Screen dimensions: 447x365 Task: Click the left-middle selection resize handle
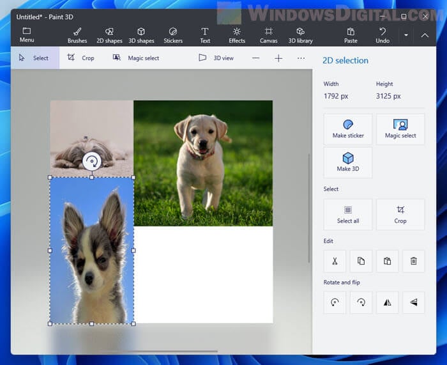pyautogui.click(x=50, y=251)
